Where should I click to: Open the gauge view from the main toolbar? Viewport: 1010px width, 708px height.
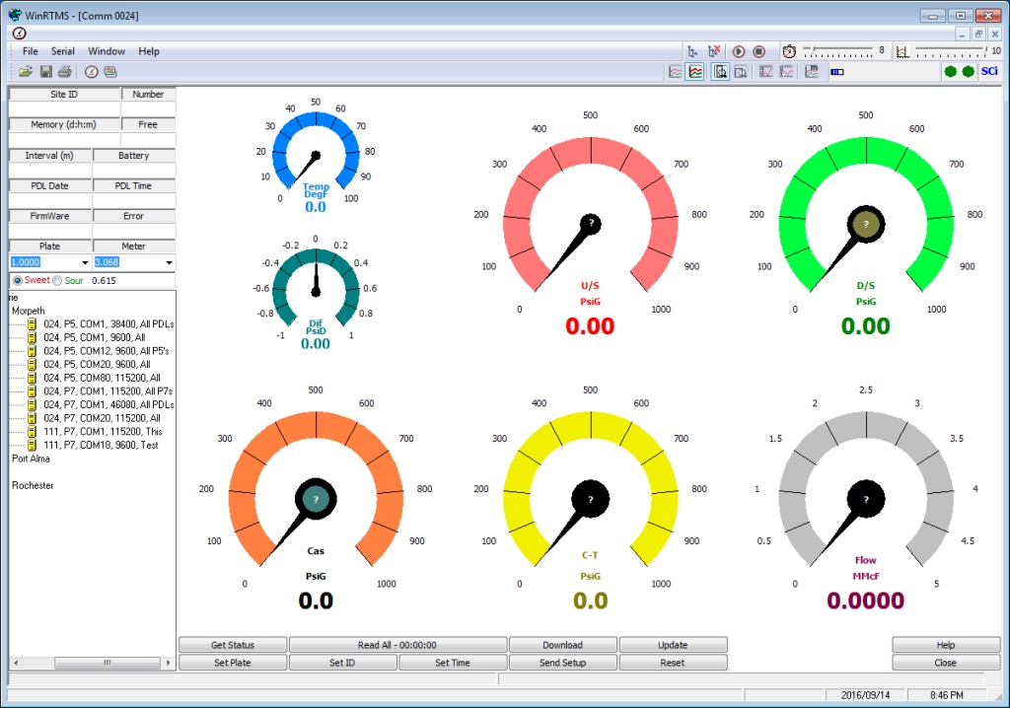point(92,72)
